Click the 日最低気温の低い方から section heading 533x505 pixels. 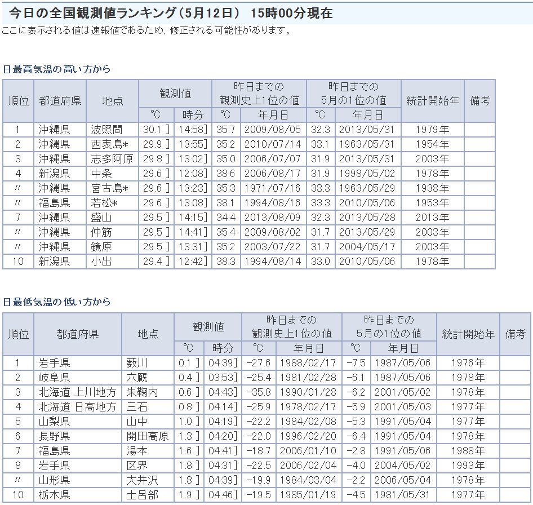57,302
